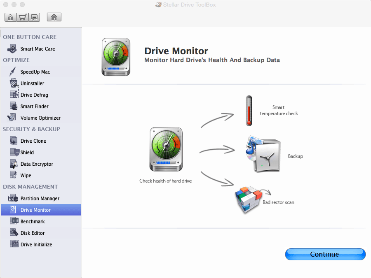Select the Wipe label in sidebar
371x278 pixels.
(26, 176)
